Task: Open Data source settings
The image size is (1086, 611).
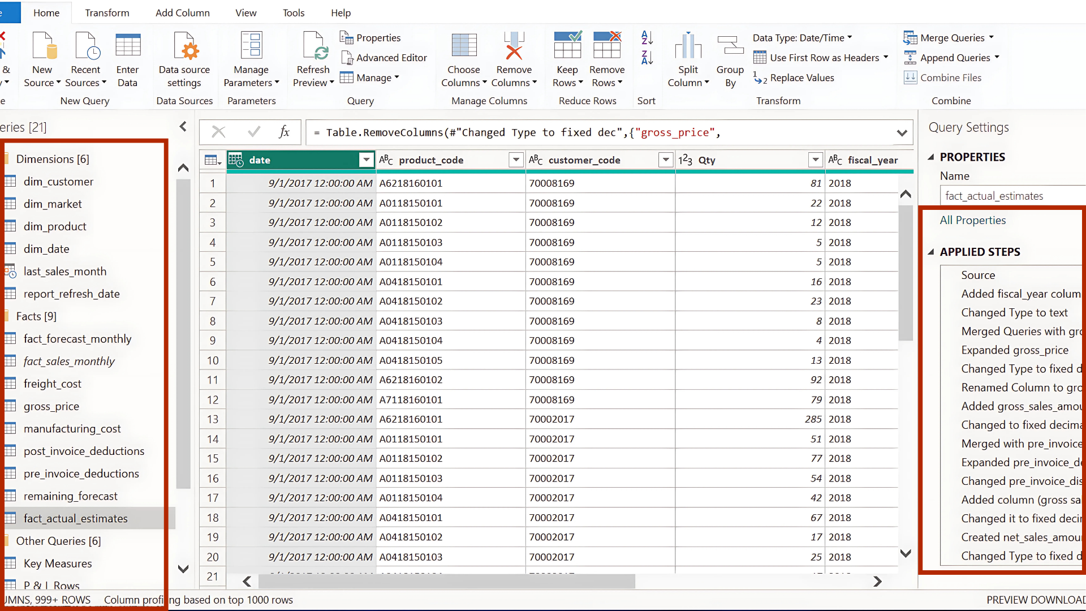Action: (184, 46)
